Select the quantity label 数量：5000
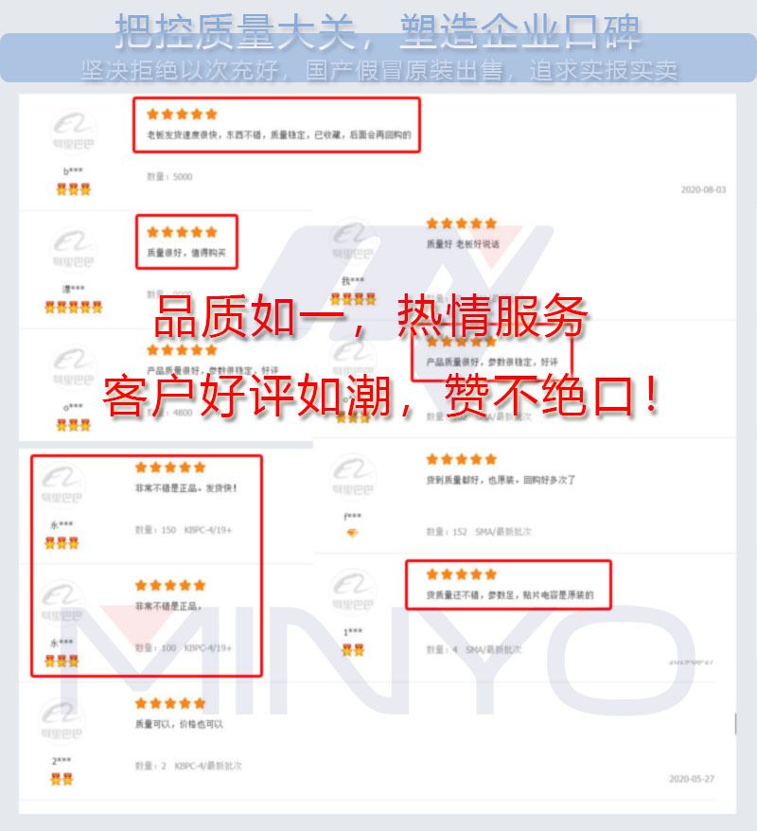 tap(169, 176)
